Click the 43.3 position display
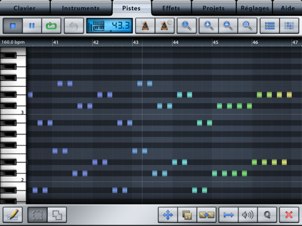Image resolution: width=302 pixels, height=226 pixels. coord(109,26)
